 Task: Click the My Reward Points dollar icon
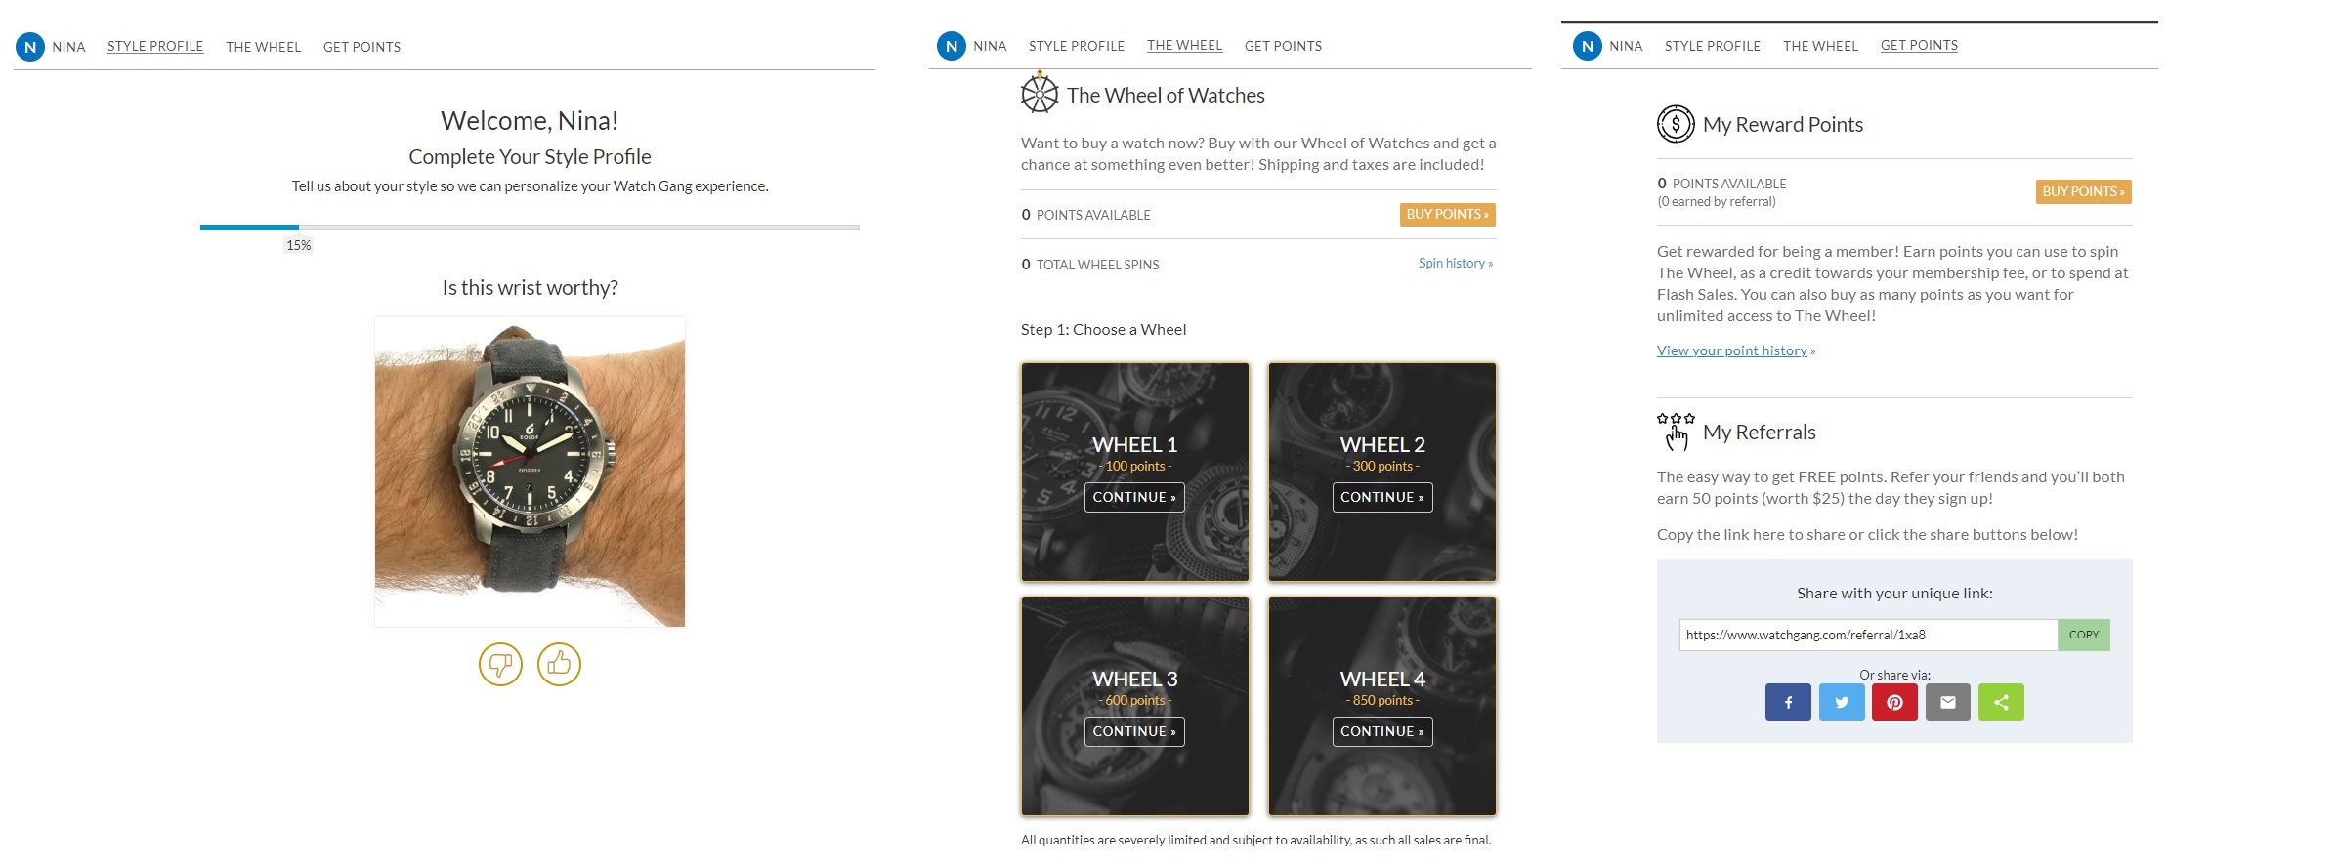tap(1676, 124)
